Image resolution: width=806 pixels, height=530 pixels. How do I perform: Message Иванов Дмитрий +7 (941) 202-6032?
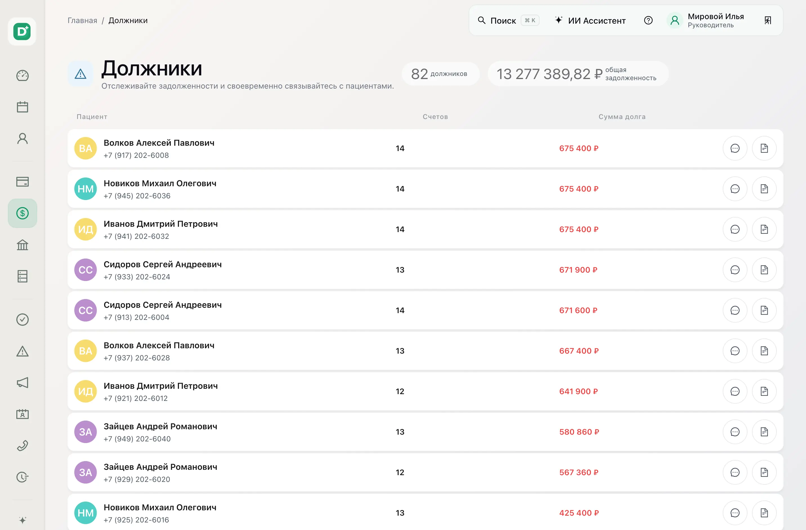735,230
